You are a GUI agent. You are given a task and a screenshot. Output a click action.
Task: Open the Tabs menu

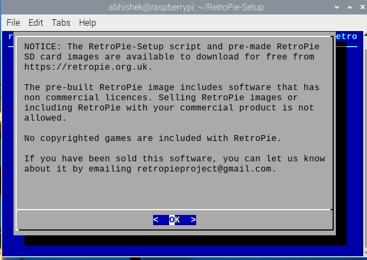[x=61, y=23]
